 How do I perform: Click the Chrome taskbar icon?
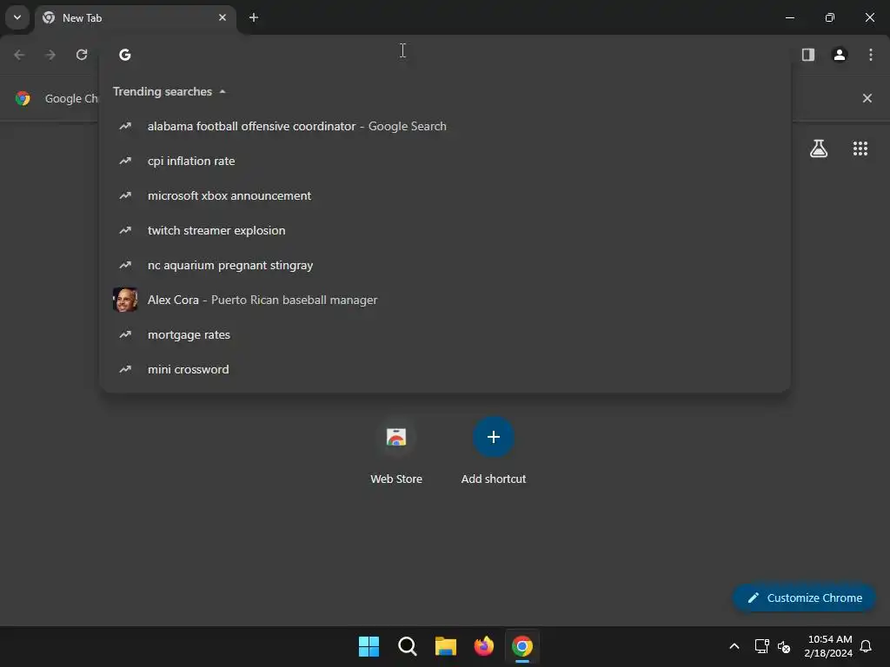tap(522, 646)
